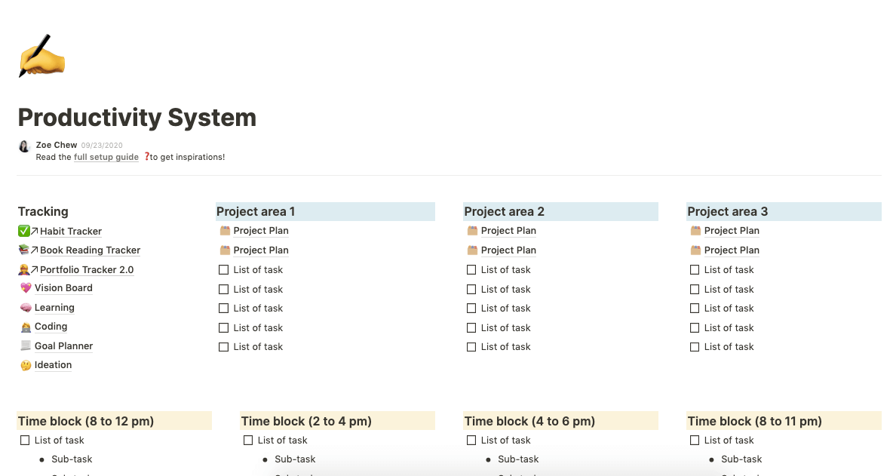The image size is (893, 476).
Task: Open the Goal Planner page link
Action: pos(64,345)
